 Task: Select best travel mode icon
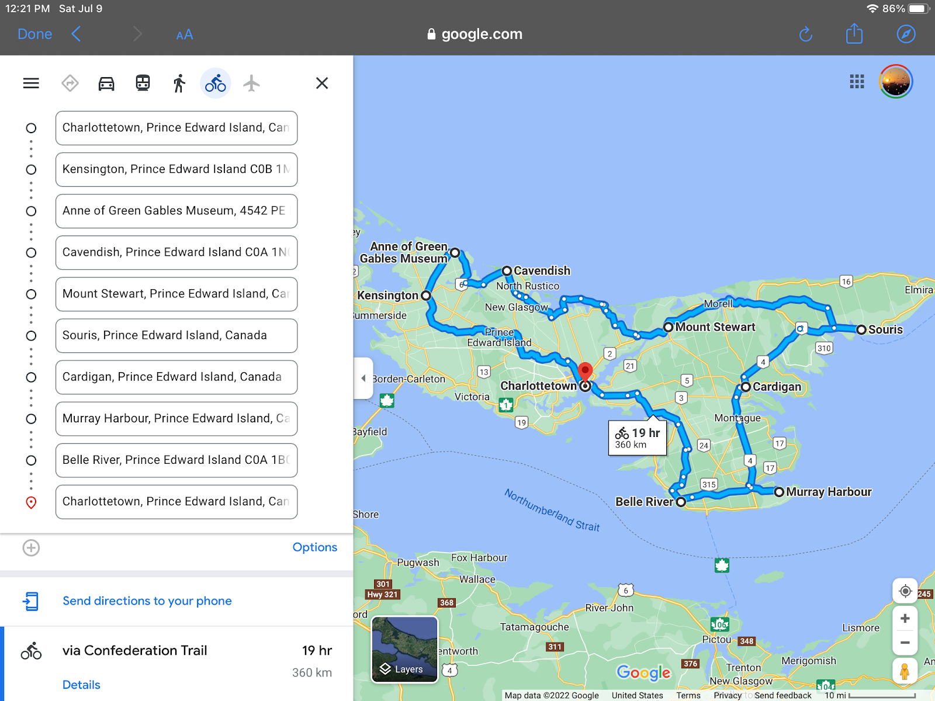point(70,84)
